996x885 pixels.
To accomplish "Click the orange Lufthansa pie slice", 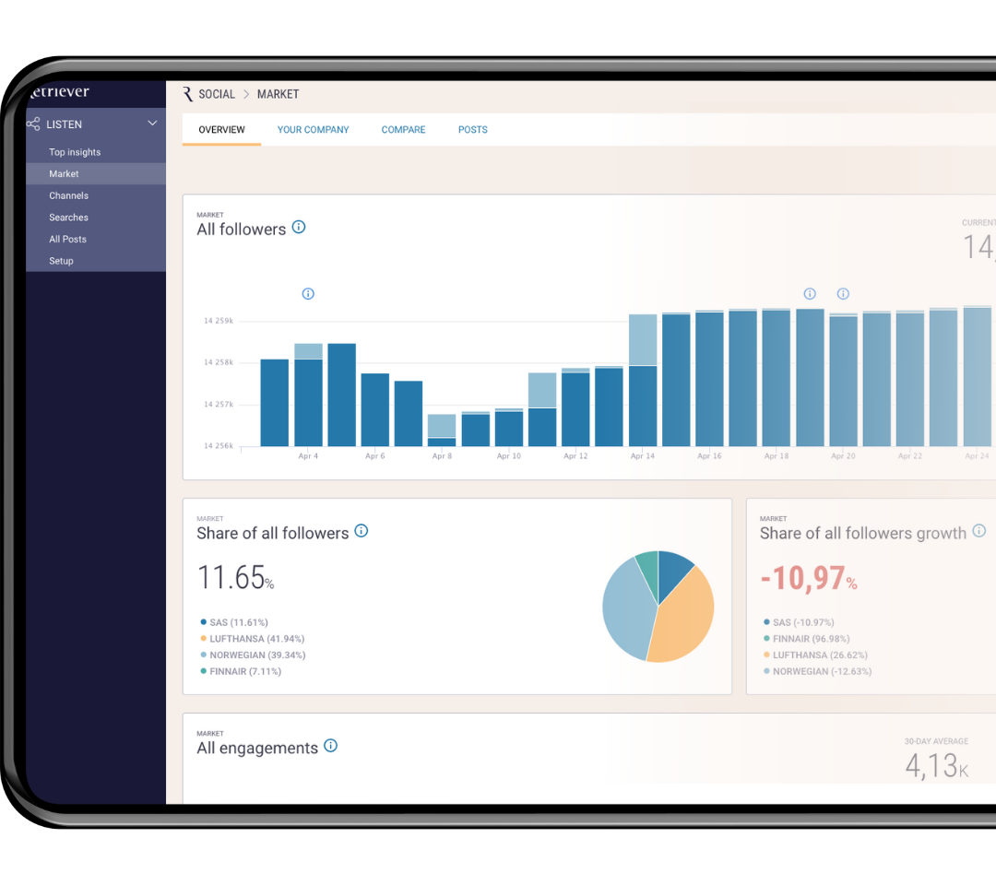I will [x=684, y=619].
